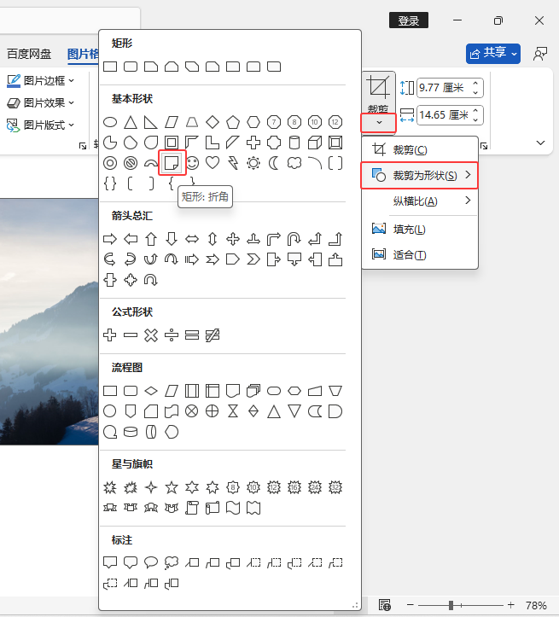Open the Picture Format tab
The image size is (559, 617).
coord(83,54)
